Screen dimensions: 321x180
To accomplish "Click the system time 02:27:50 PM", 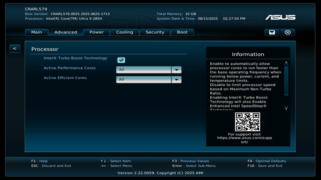I will click(234, 18).
